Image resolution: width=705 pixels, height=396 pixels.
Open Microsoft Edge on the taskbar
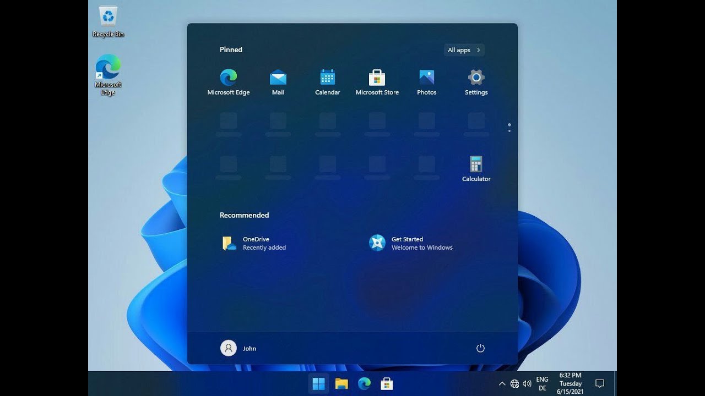coord(364,383)
